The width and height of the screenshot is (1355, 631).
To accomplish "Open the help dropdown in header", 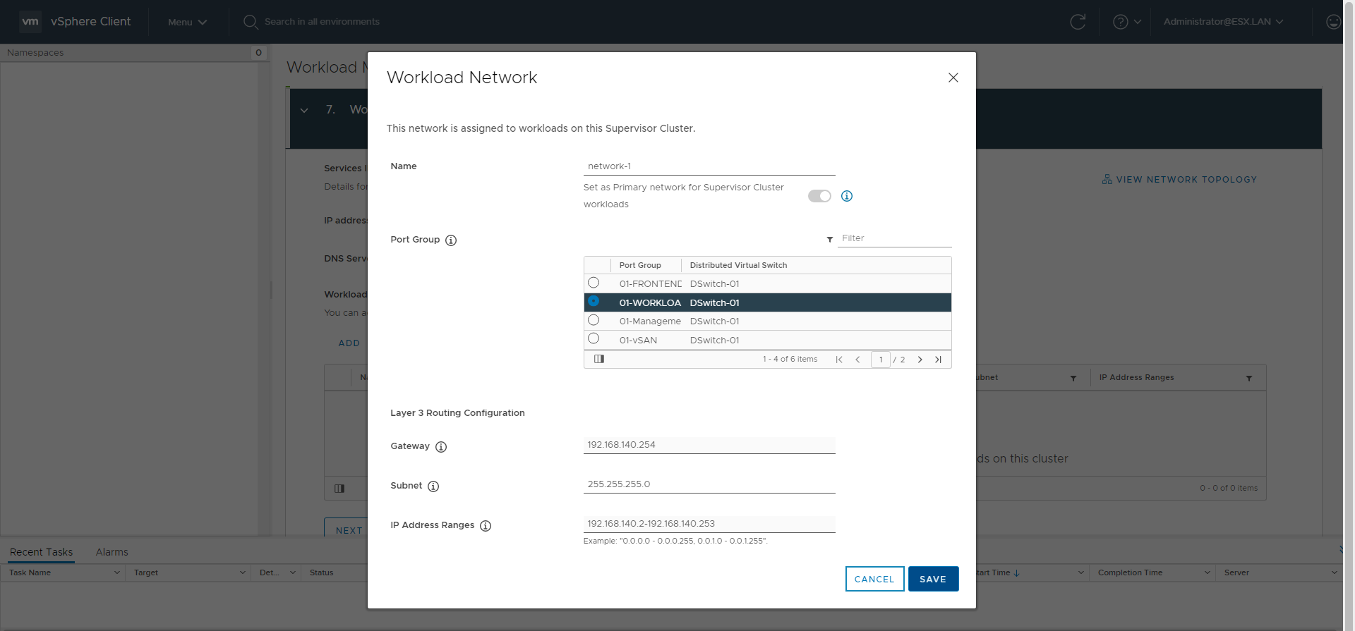I will pyautogui.click(x=1127, y=22).
